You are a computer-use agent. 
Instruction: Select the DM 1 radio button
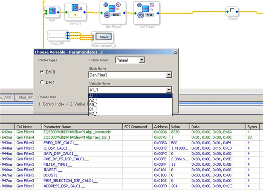[42, 82]
